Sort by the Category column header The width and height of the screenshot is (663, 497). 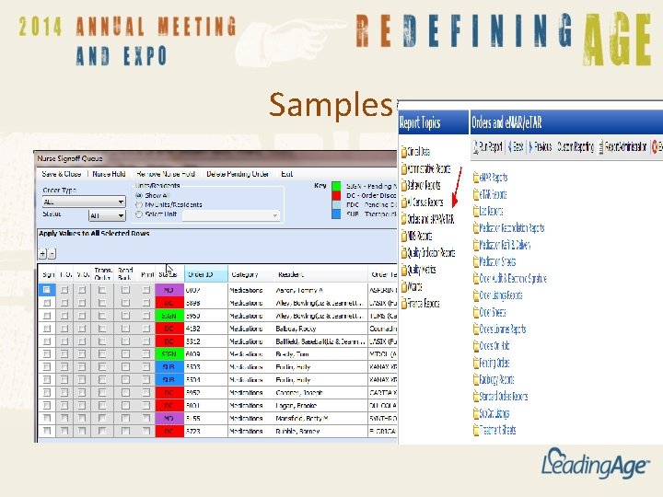(x=251, y=274)
